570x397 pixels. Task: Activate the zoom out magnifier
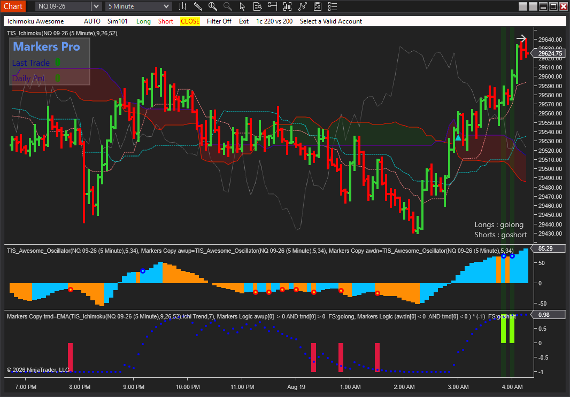(x=228, y=6)
